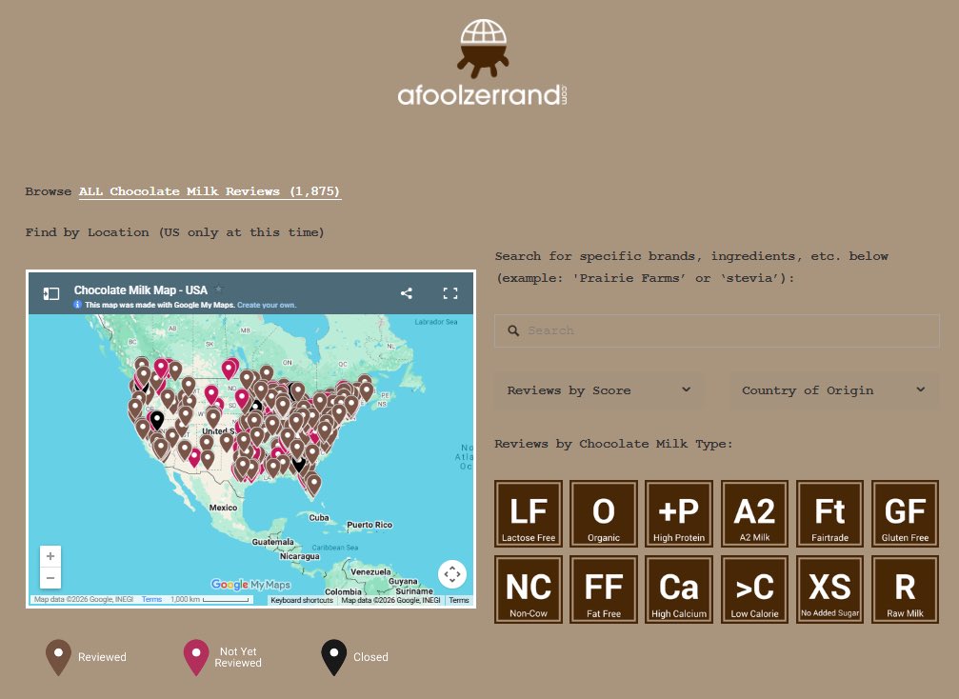Viewport: 959px width, 699px height.
Task: Click the Closed legend pin
Action: click(x=334, y=657)
